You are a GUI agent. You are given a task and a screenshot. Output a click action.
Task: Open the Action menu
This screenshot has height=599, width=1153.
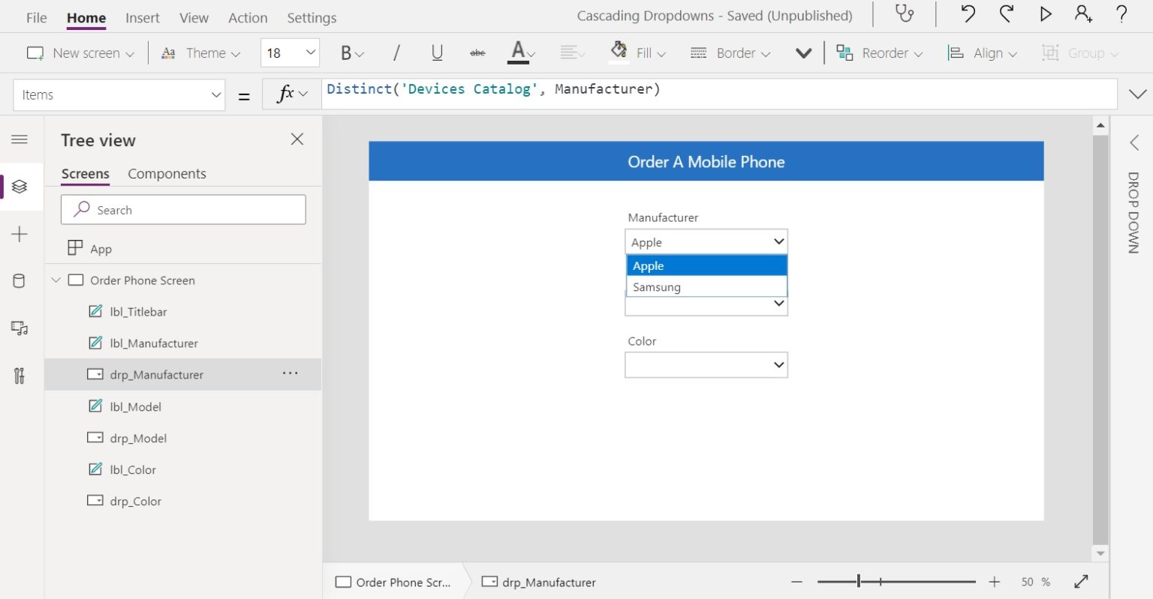[x=248, y=17]
